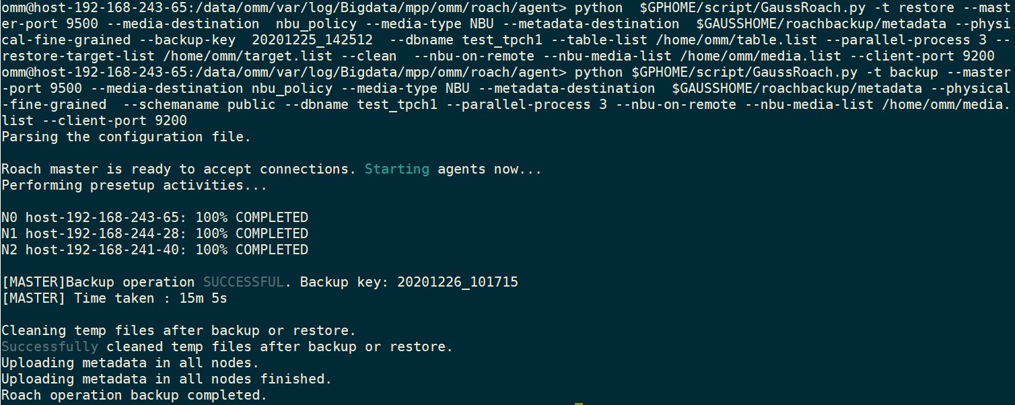The width and height of the screenshot is (1015, 405).
Task: Click the N2 host-192-168-241-40 status line
Action: tap(154, 250)
